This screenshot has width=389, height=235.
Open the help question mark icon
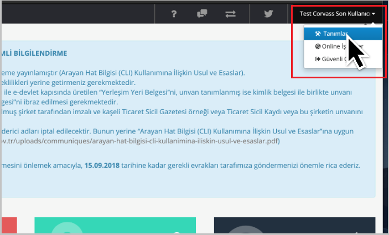pos(174,14)
